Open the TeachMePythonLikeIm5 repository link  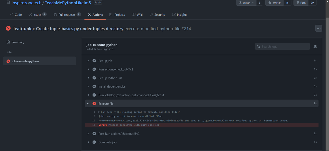[x=68, y=3]
